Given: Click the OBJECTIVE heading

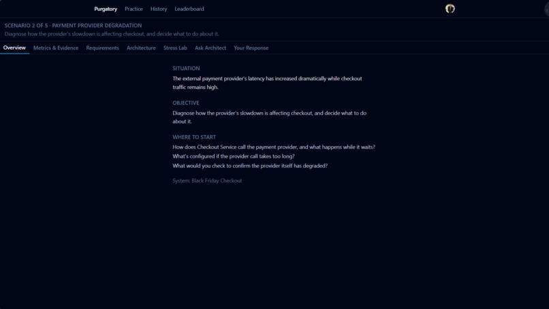Looking at the screenshot, I should (185, 103).
